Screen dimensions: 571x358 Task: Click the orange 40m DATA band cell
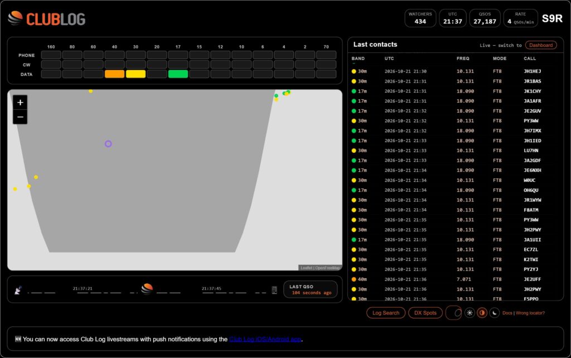pyautogui.click(x=114, y=74)
